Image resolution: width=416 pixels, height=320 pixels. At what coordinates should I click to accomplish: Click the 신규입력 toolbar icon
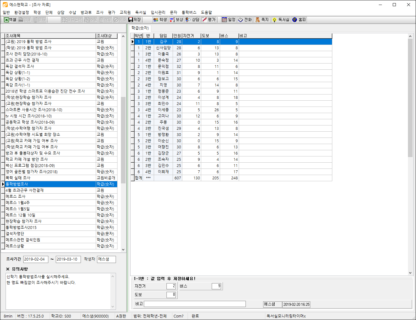pyautogui.click(x=72, y=20)
